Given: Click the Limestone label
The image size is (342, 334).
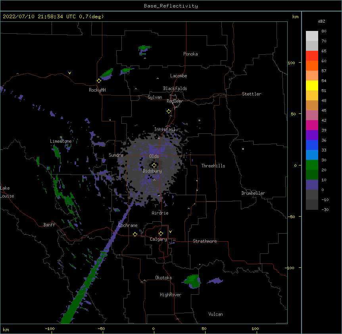Looking at the screenshot, I should tap(61, 141).
